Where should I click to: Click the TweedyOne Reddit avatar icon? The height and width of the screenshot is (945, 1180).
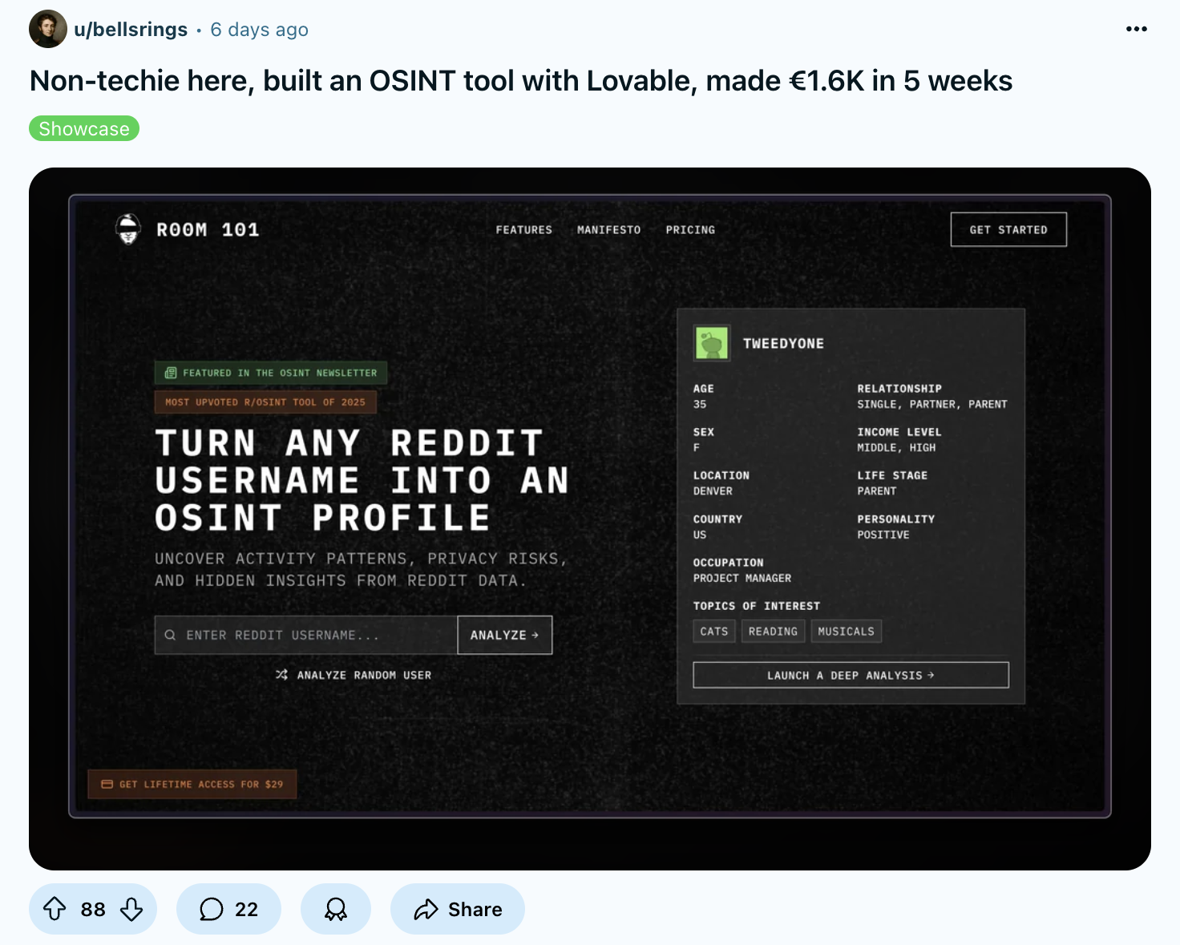click(711, 343)
